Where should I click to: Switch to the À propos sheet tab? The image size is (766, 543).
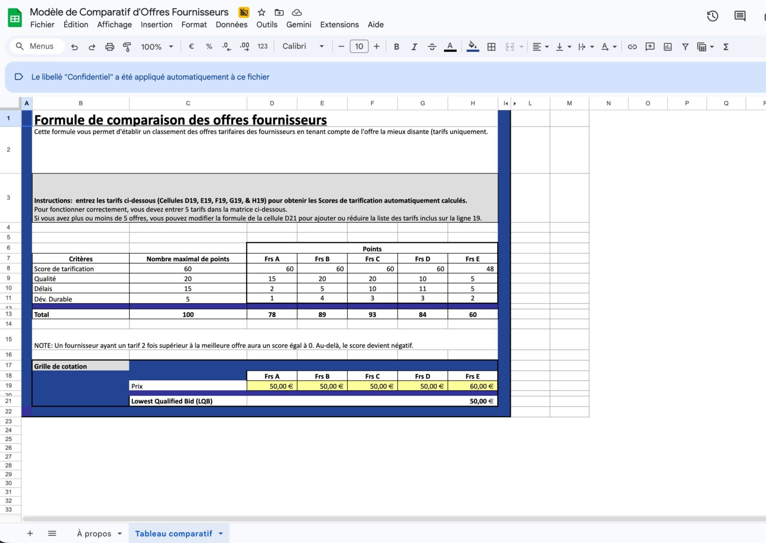pyautogui.click(x=94, y=533)
